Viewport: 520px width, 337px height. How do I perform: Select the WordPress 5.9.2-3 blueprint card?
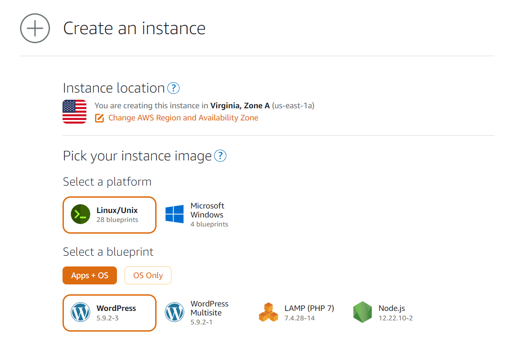[x=109, y=313]
